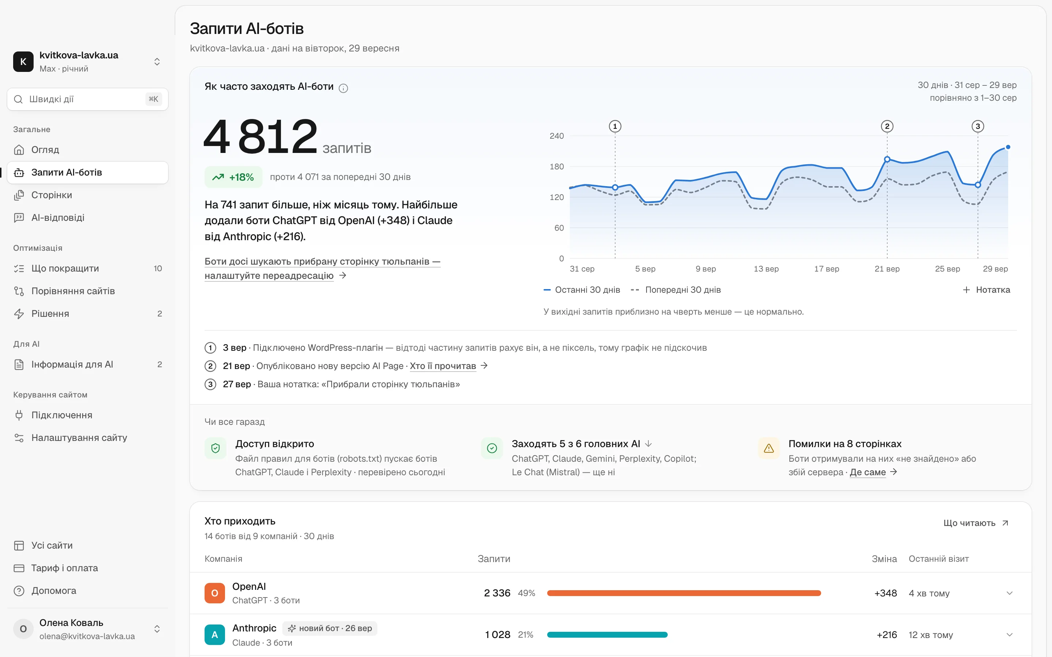1052x657 pixels.
Task: Click the teal Anthropic requests bar
Action: (x=607, y=635)
